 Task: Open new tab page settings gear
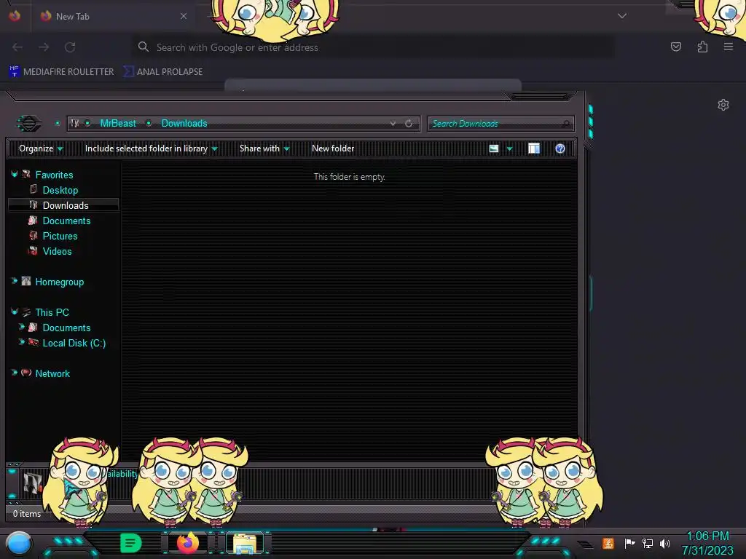[723, 105]
